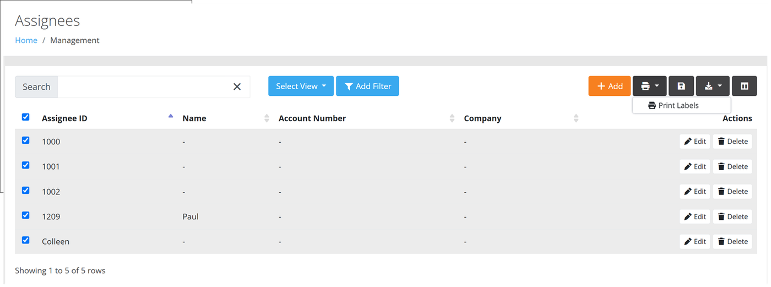The width and height of the screenshot is (771, 287).
Task: Clear search with the X icon
Action: click(237, 86)
